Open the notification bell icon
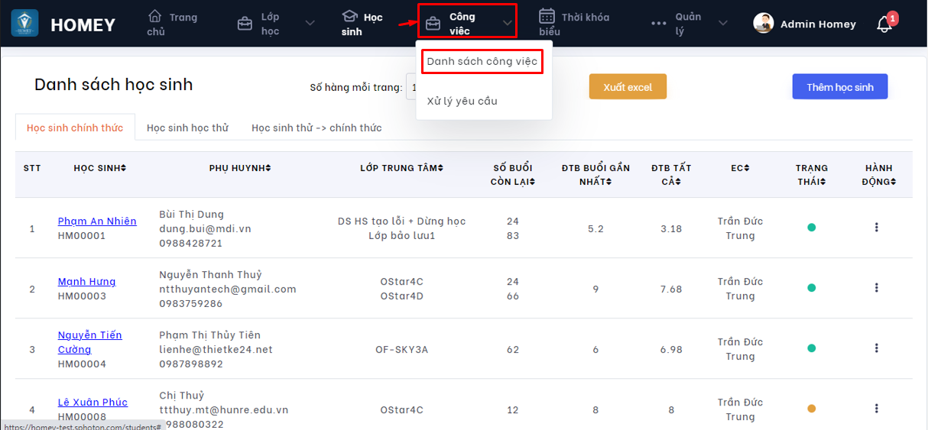Image resolution: width=928 pixels, height=430 pixels. pos(884,24)
